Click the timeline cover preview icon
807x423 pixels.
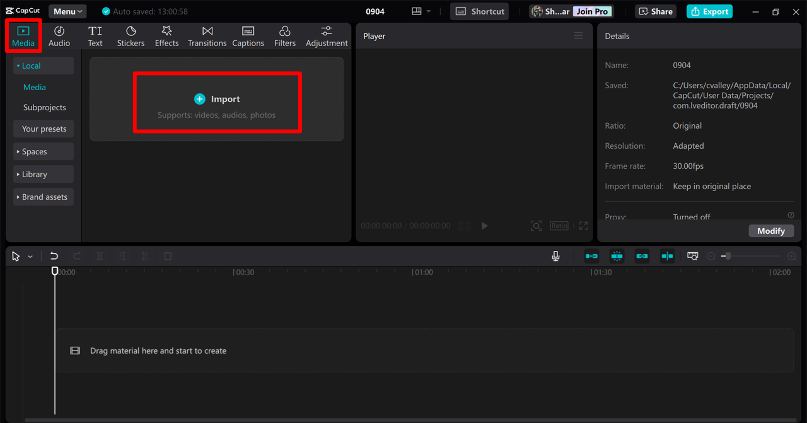(693, 256)
